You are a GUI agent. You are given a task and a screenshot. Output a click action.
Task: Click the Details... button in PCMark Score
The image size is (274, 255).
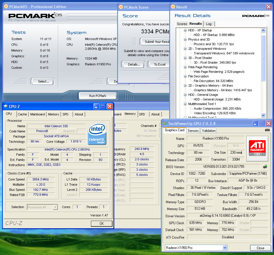point(133,64)
